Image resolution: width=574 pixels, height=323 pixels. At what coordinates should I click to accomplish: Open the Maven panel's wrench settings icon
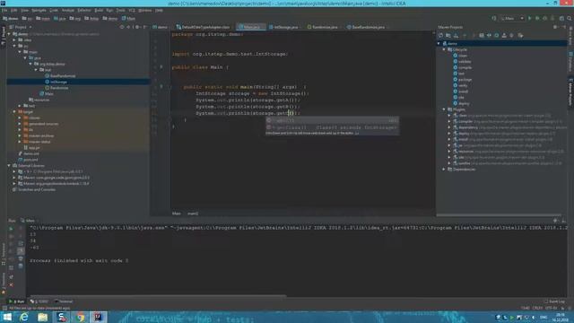click(520, 36)
